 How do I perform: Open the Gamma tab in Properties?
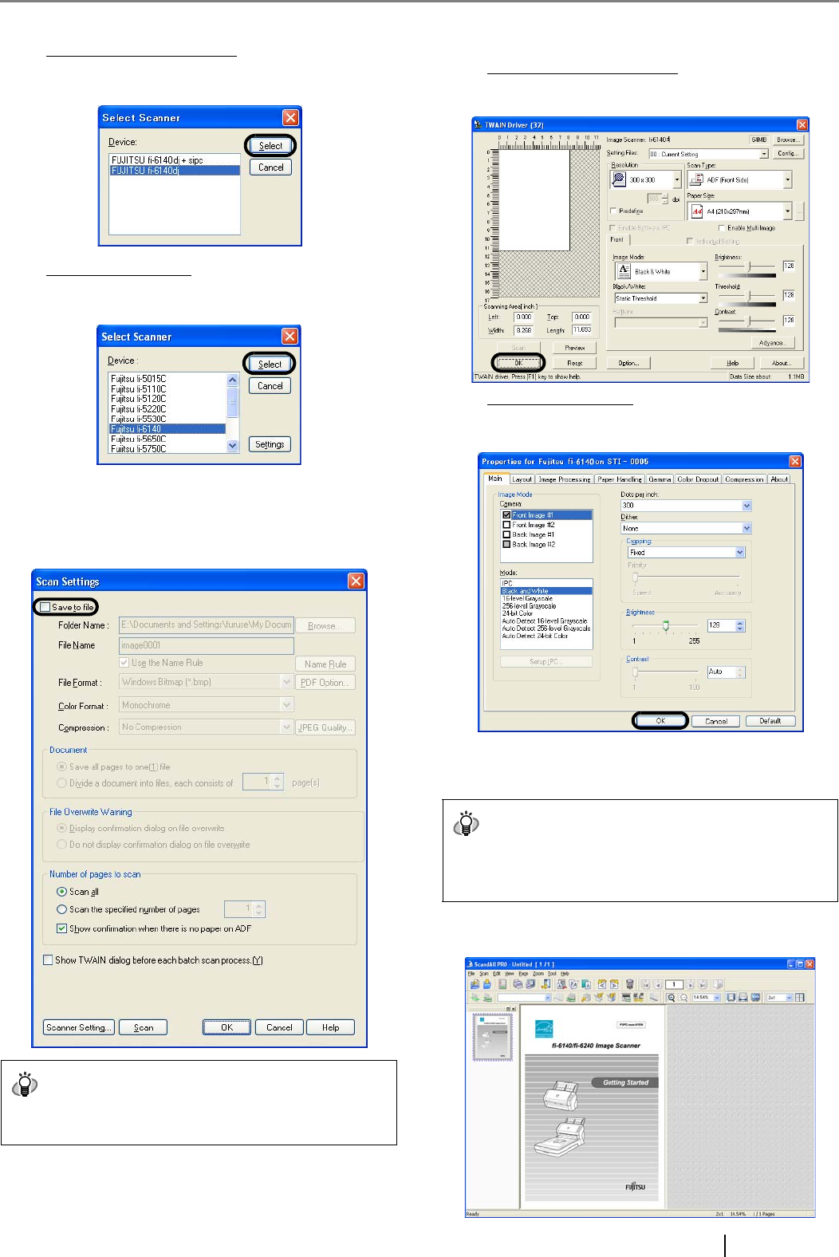[660, 479]
